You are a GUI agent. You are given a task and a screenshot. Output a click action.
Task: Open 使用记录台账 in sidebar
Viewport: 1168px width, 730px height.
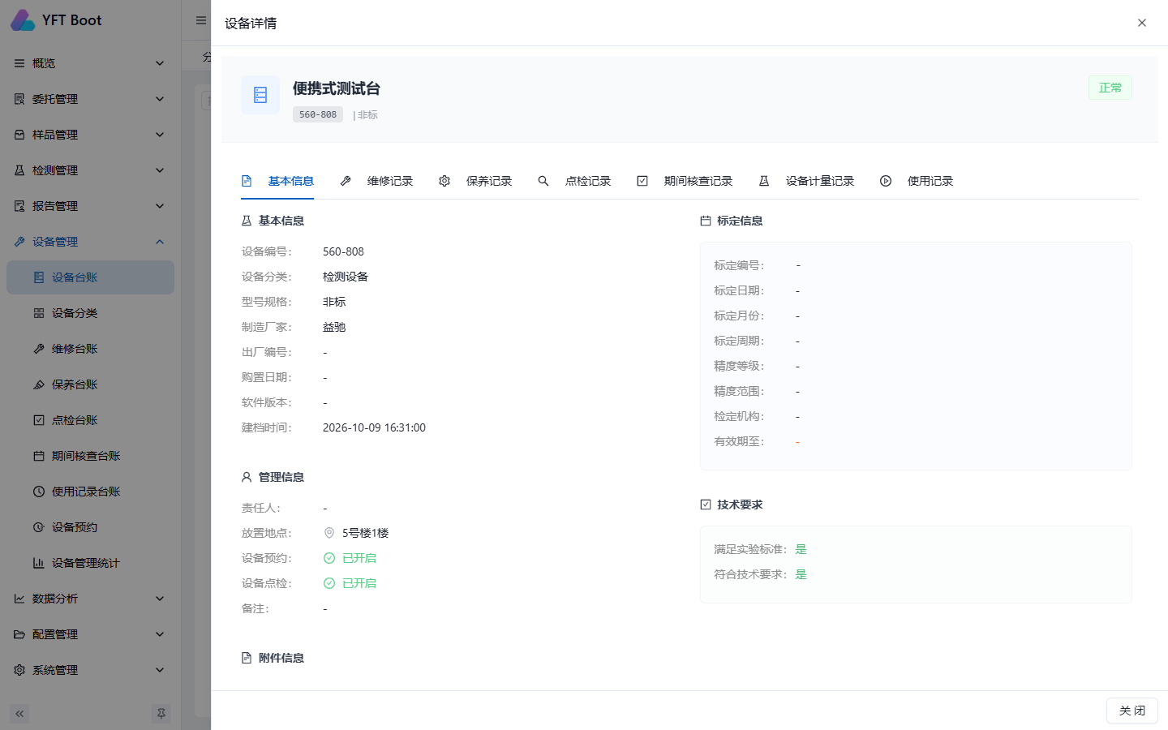pos(90,492)
